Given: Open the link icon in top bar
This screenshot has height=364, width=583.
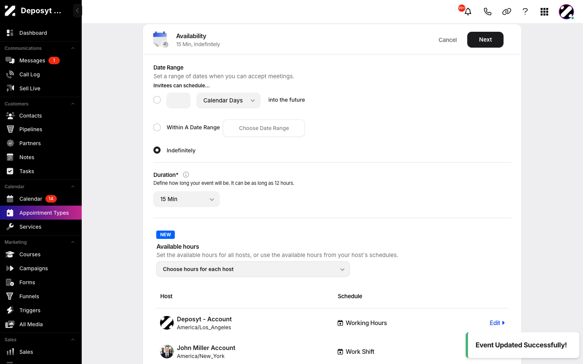Looking at the screenshot, I should point(507,11).
